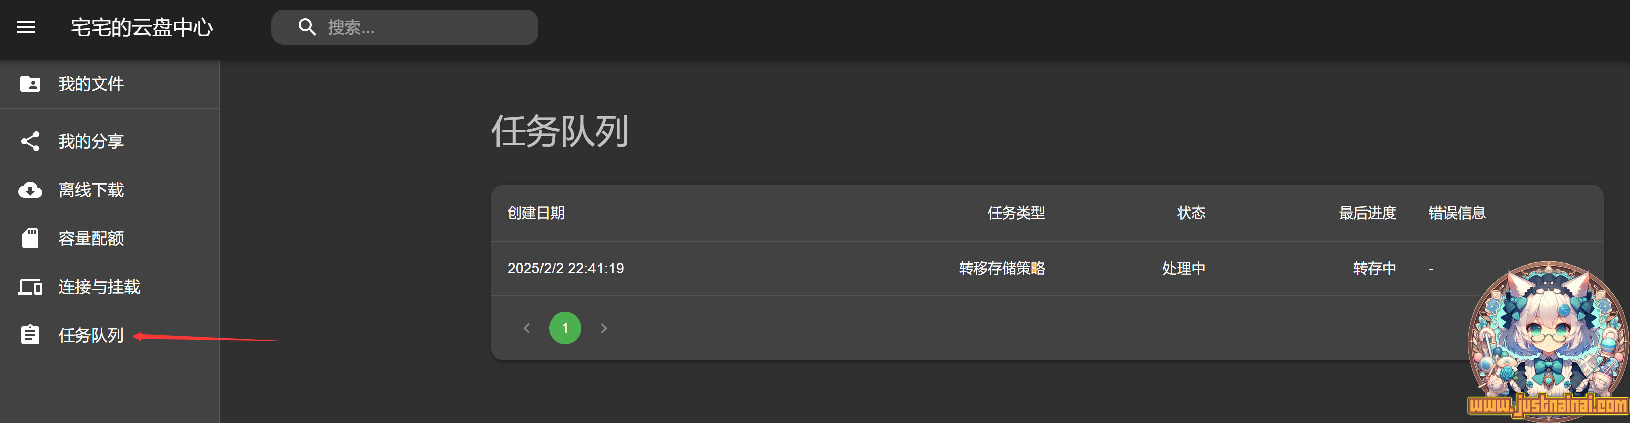Open 我的文件 sidebar item

(110, 84)
